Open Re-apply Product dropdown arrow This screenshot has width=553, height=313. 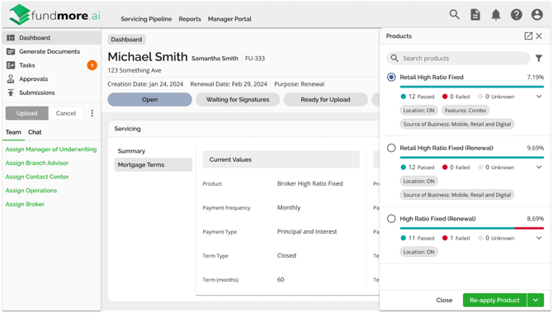tap(536, 301)
